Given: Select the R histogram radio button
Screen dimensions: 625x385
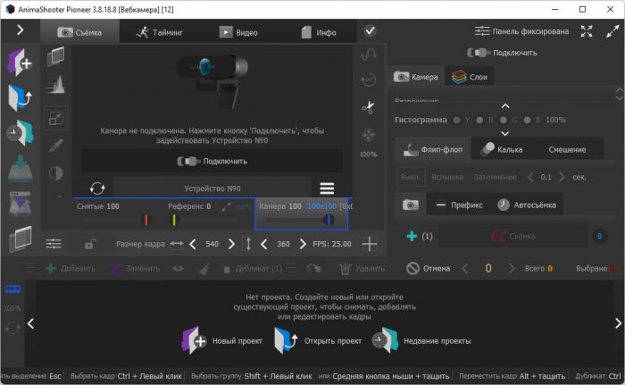Looking at the screenshot, I should coord(480,120).
